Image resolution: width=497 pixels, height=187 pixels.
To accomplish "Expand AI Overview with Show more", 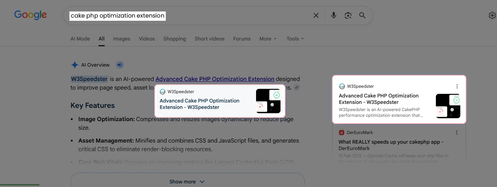I will pyautogui.click(x=187, y=181).
